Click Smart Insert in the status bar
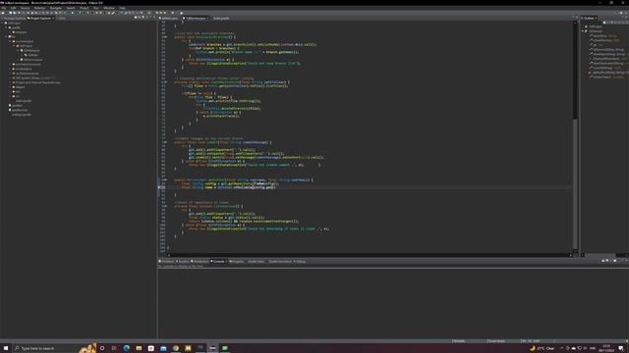This screenshot has width=629, height=353. click(497, 341)
